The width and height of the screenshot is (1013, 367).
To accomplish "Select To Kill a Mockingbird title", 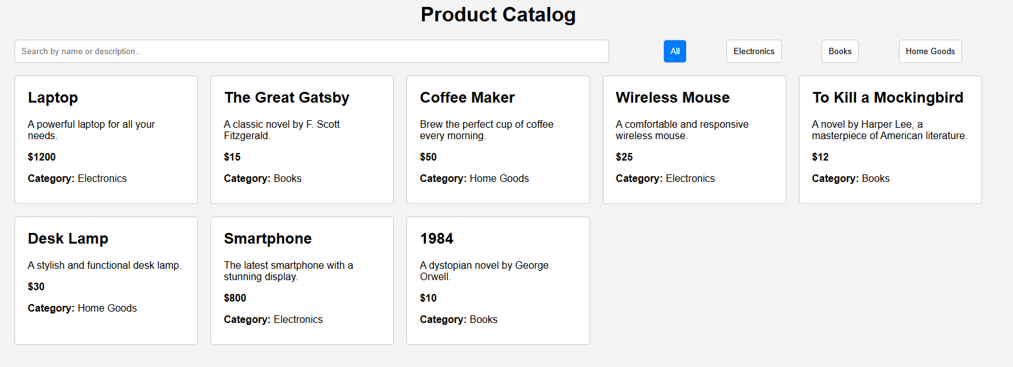I will click(x=888, y=98).
